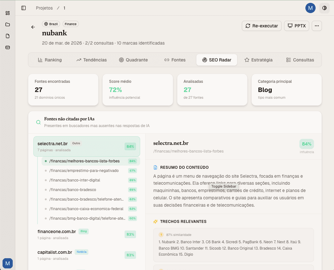Select /financas/banco-bradesco/telefone-aten… page
334x270 pixels.
point(91,199)
